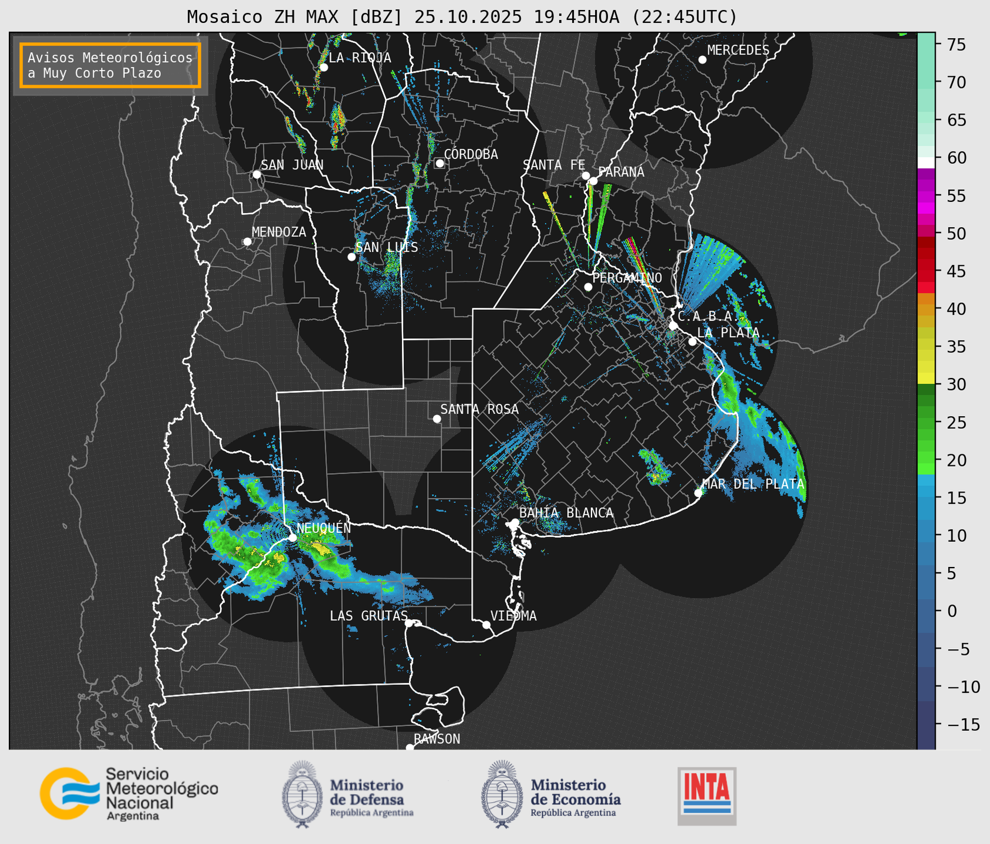Select the Mercedes city marker dot

point(702,60)
